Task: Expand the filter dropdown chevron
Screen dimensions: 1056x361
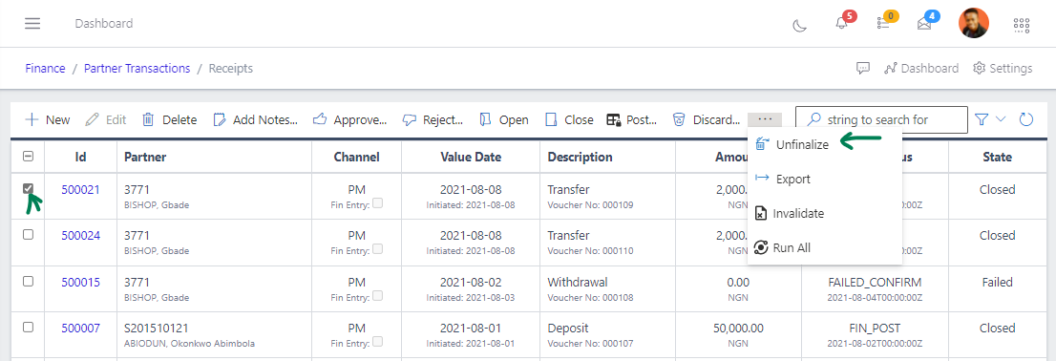Action: pos(1000,119)
